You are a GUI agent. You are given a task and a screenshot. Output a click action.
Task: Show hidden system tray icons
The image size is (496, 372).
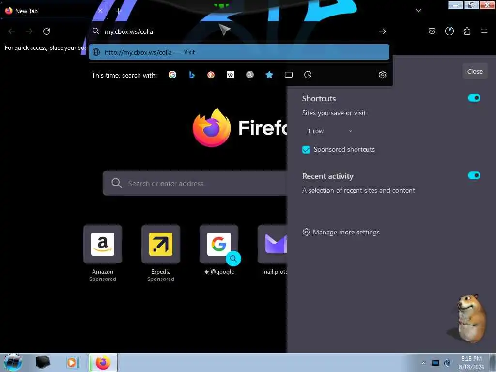coord(423,363)
